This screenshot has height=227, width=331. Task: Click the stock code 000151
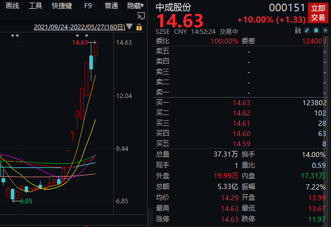(287, 8)
